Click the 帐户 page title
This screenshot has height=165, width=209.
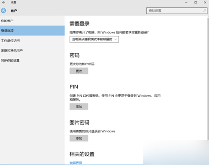(14, 11)
